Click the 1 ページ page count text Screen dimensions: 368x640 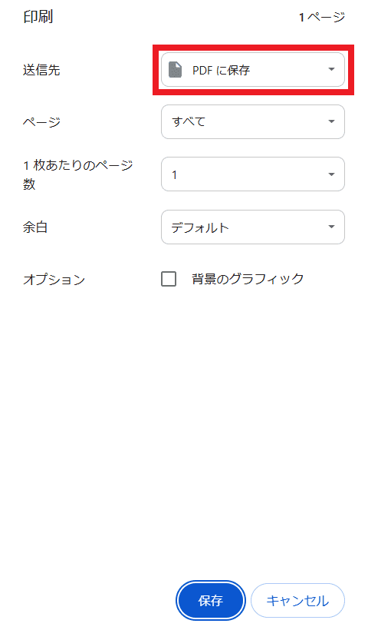pyautogui.click(x=321, y=17)
